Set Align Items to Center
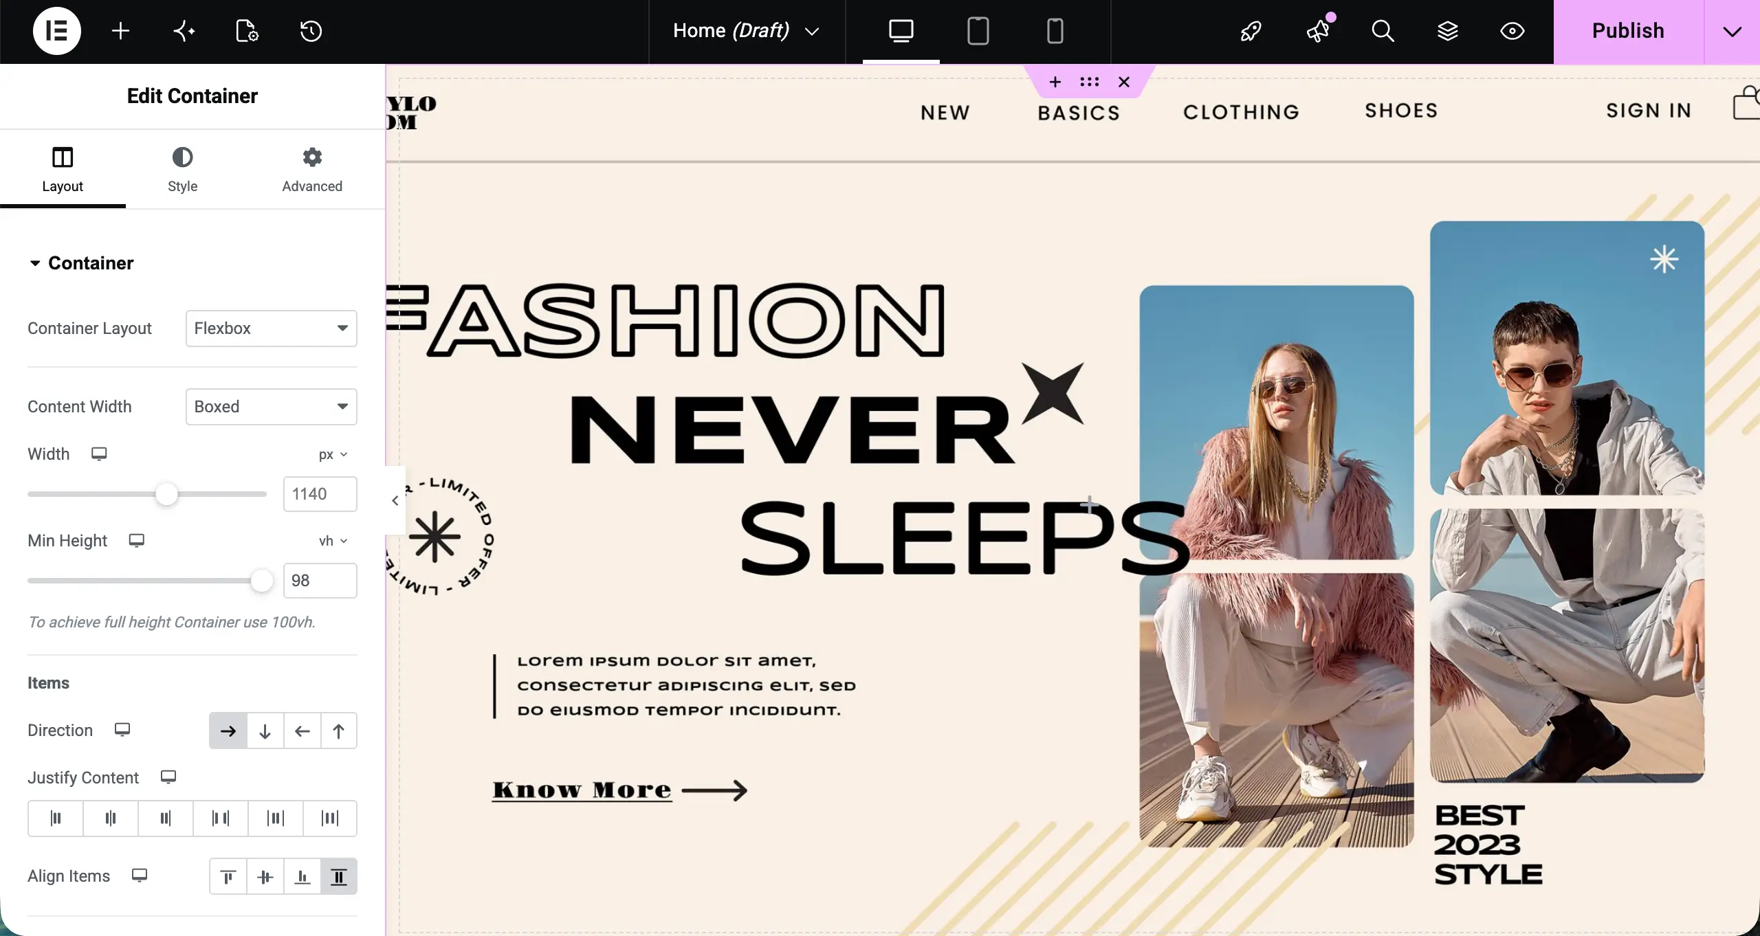Viewport: 1760px width, 936px height. tap(265, 876)
